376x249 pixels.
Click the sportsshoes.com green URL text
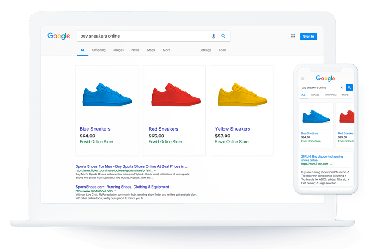click(x=94, y=191)
